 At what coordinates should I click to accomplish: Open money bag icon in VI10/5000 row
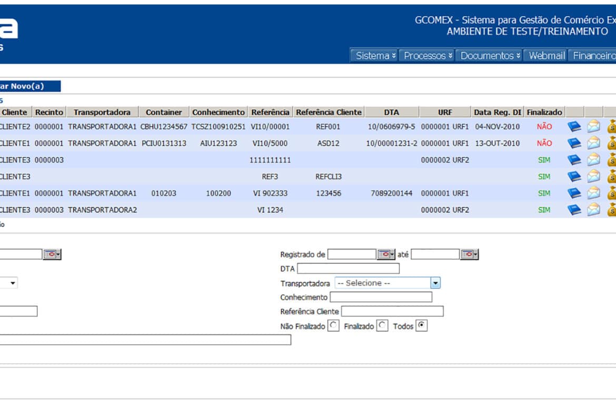(x=612, y=143)
